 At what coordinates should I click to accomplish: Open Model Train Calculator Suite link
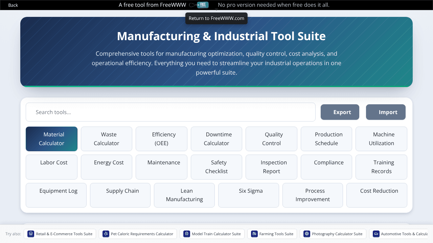[x=212, y=234]
